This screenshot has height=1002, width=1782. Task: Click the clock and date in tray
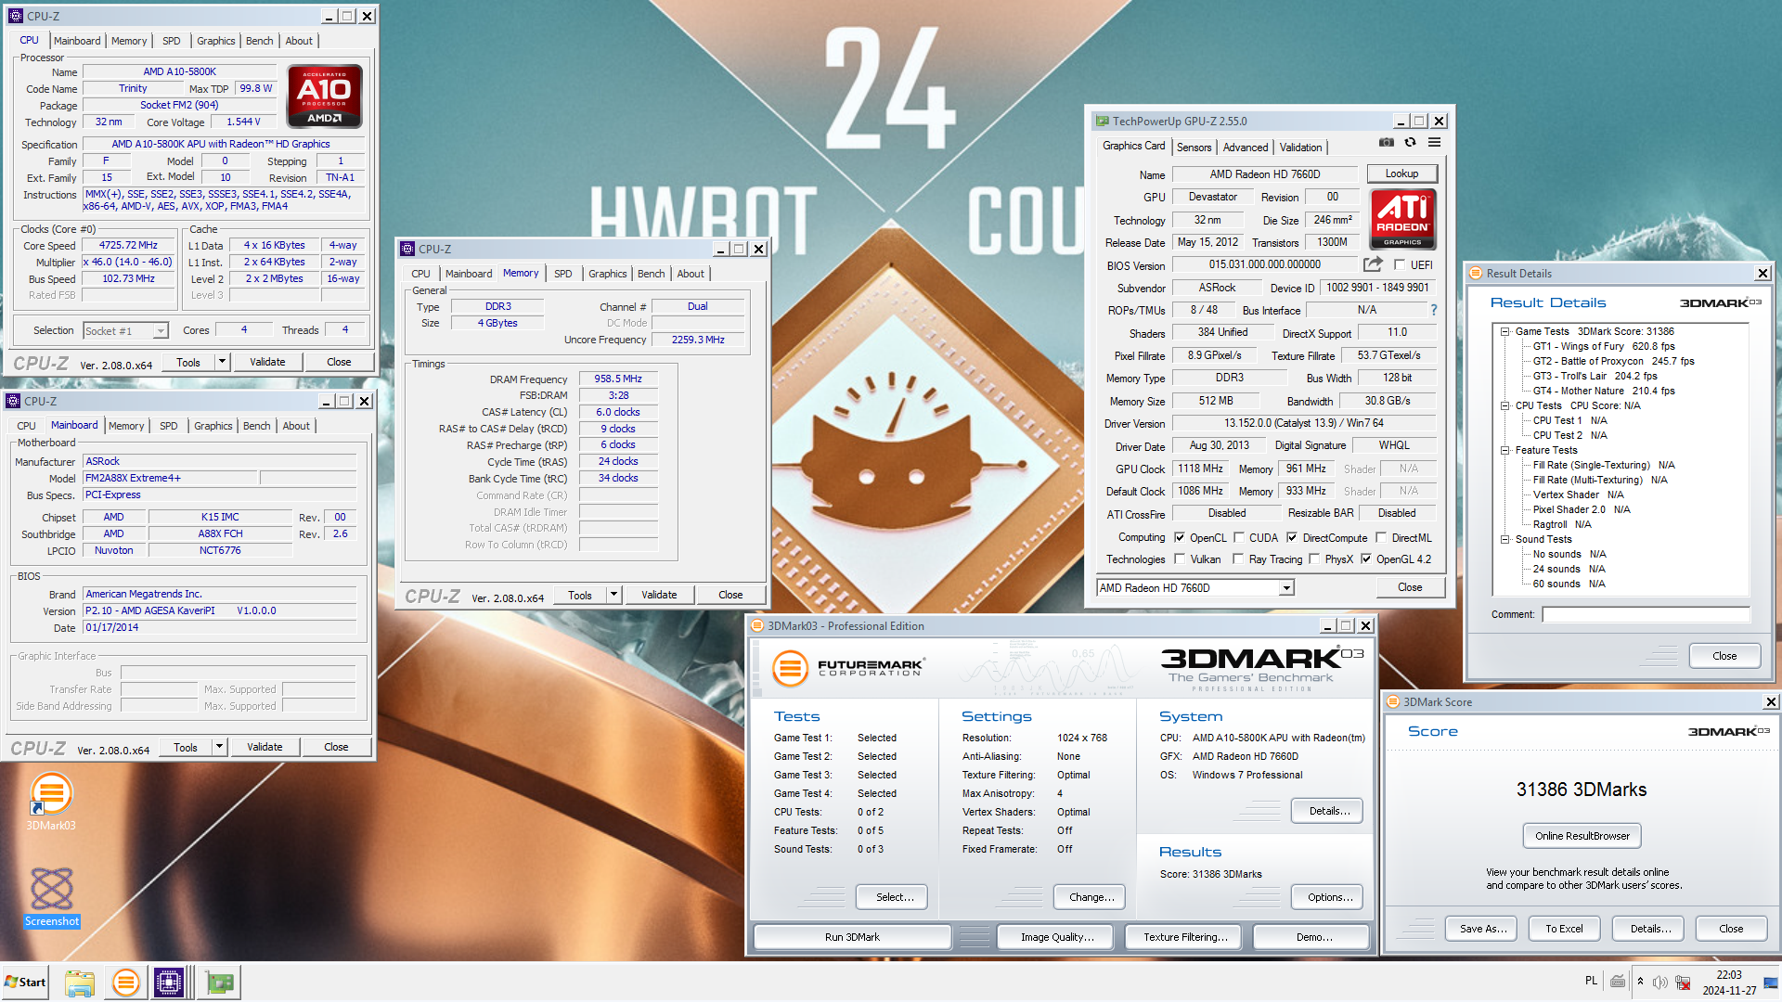(x=1729, y=983)
